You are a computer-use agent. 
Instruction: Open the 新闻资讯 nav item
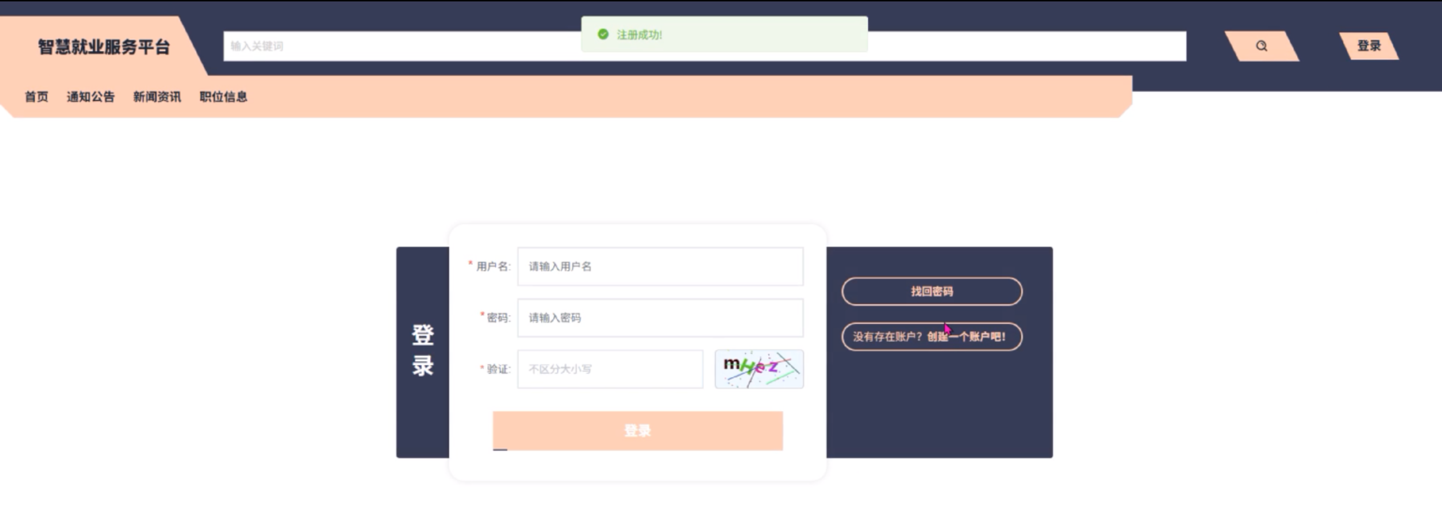point(157,97)
